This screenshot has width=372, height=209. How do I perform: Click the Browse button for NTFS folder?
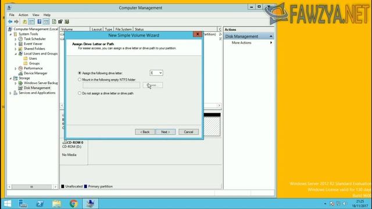pyautogui.click(x=152, y=85)
